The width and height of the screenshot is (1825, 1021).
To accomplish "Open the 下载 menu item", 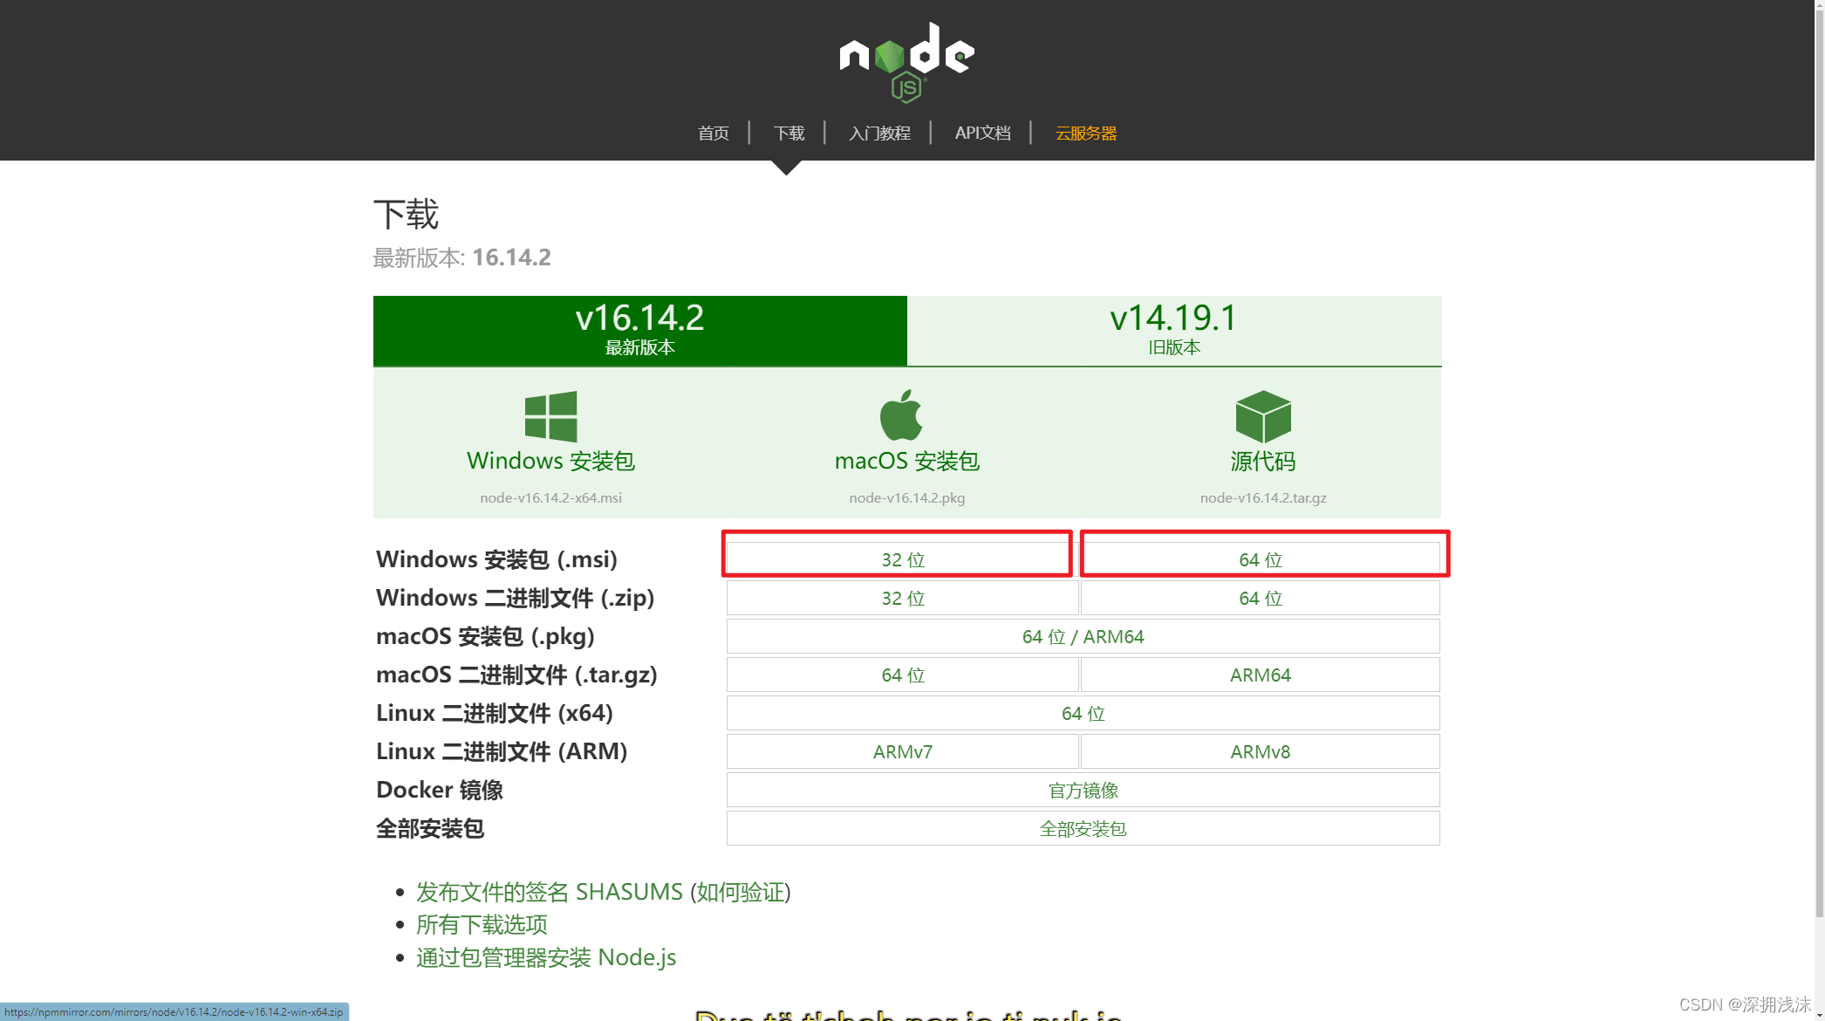I will [789, 133].
